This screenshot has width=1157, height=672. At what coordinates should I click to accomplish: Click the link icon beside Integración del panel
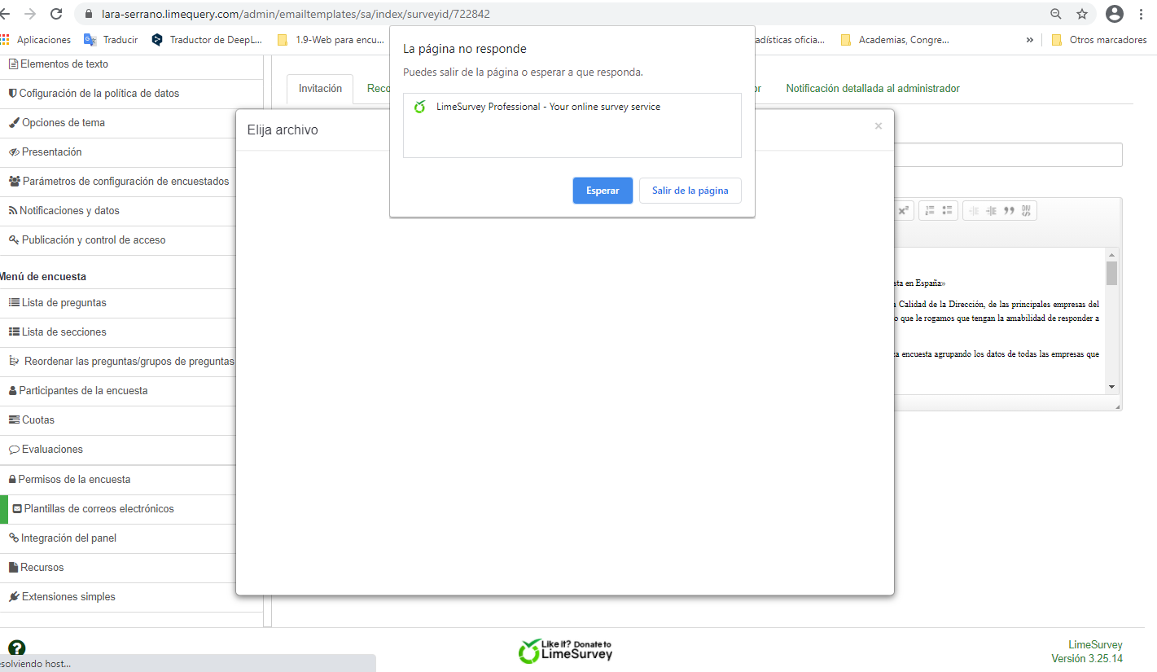[14, 538]
